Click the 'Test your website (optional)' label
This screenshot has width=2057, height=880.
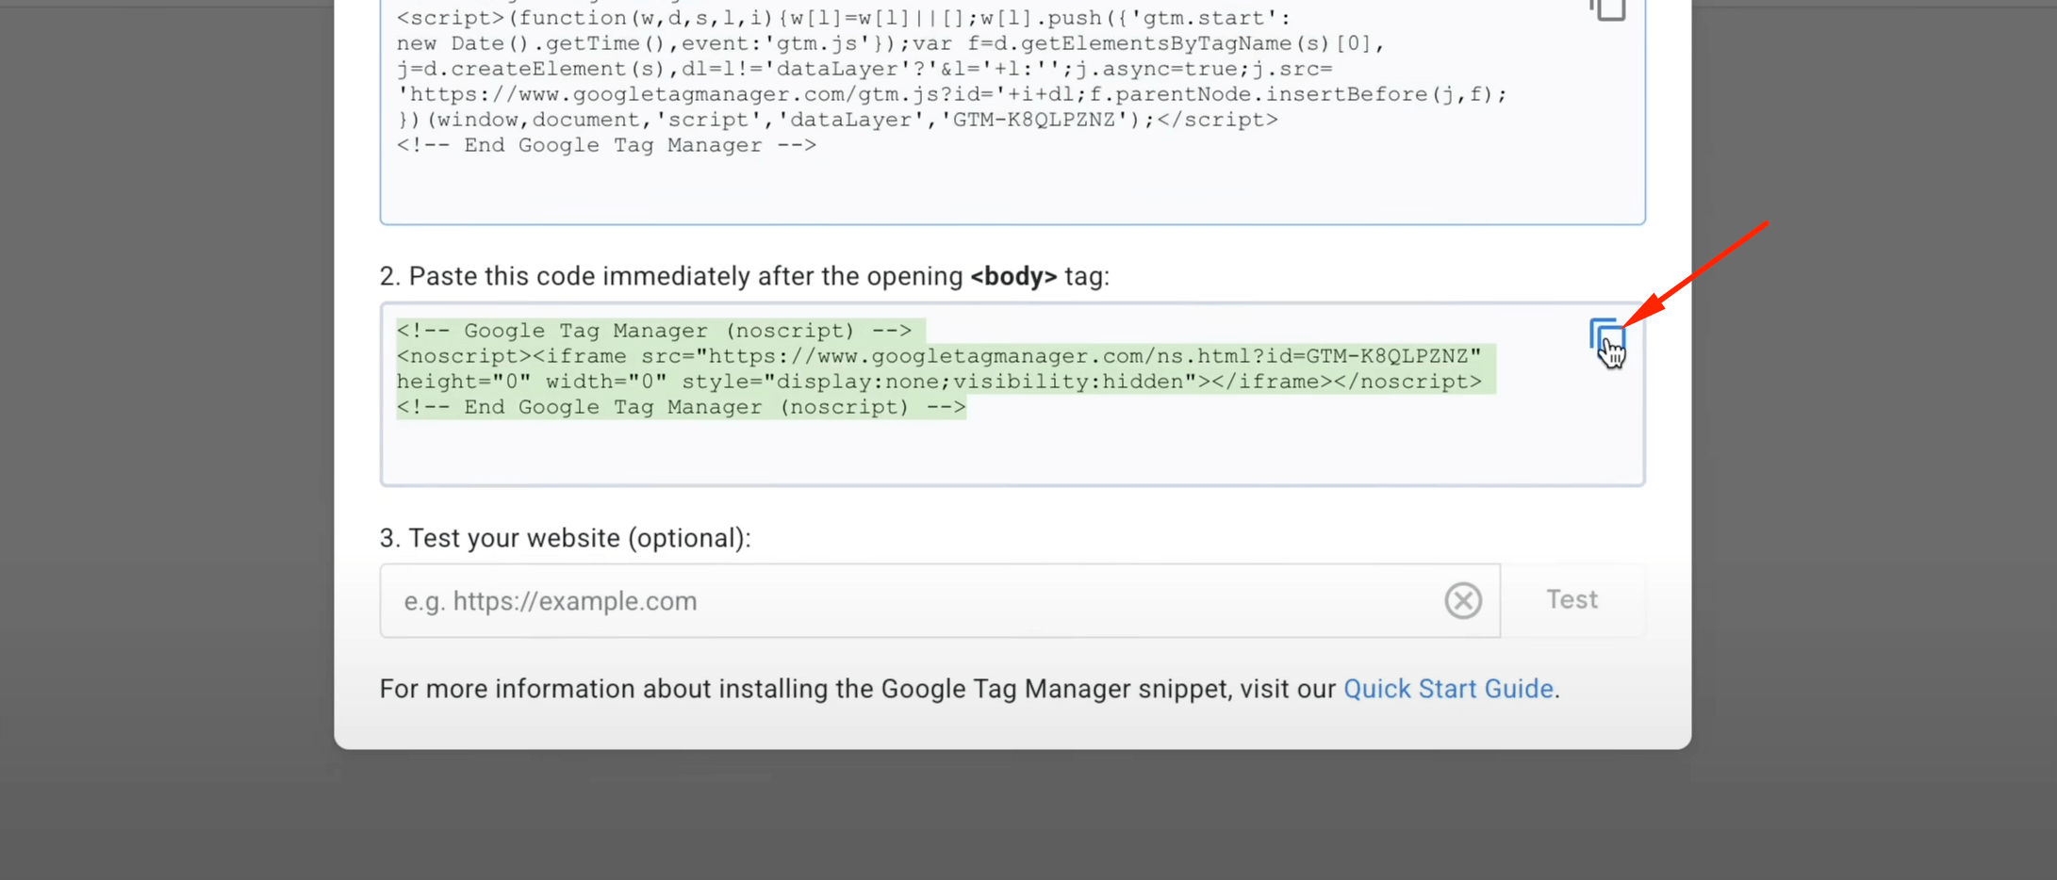click(x=565, y=538)
